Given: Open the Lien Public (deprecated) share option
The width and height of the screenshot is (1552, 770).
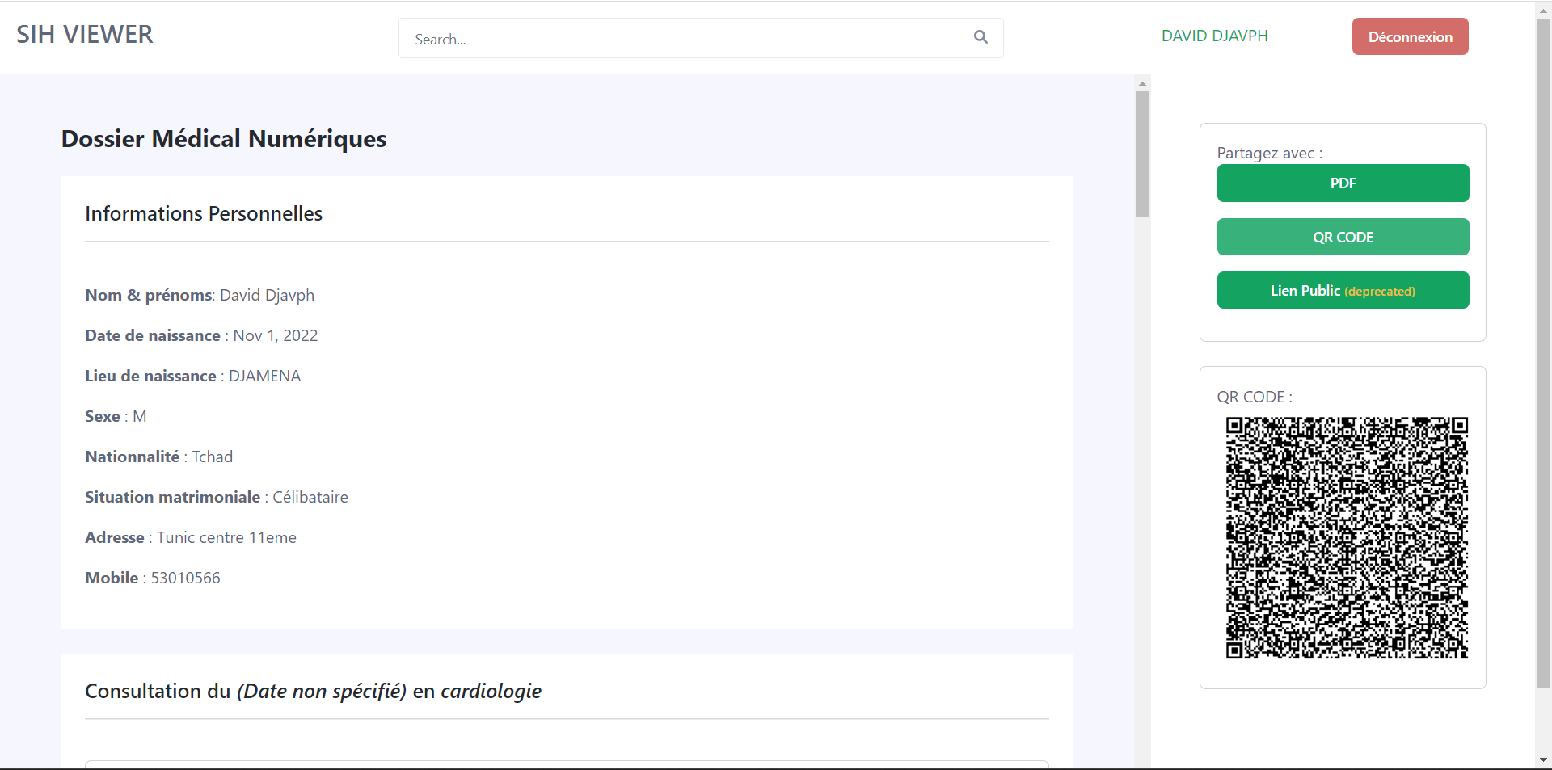Looking at the screenshot, I should point(1343,291).
